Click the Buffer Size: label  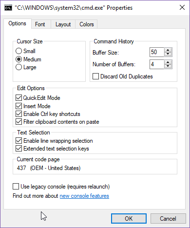pyautogui.click(x=106, y=53)
